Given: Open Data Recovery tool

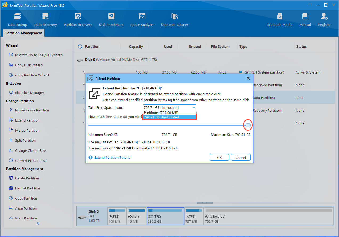Looking at the screenshot, I should pyautogui.click(x=46, y=20).
